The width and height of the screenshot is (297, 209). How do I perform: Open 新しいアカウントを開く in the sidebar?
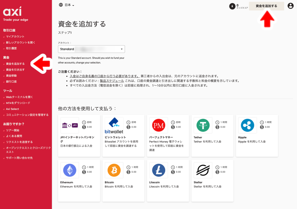[x=20, y=43]
